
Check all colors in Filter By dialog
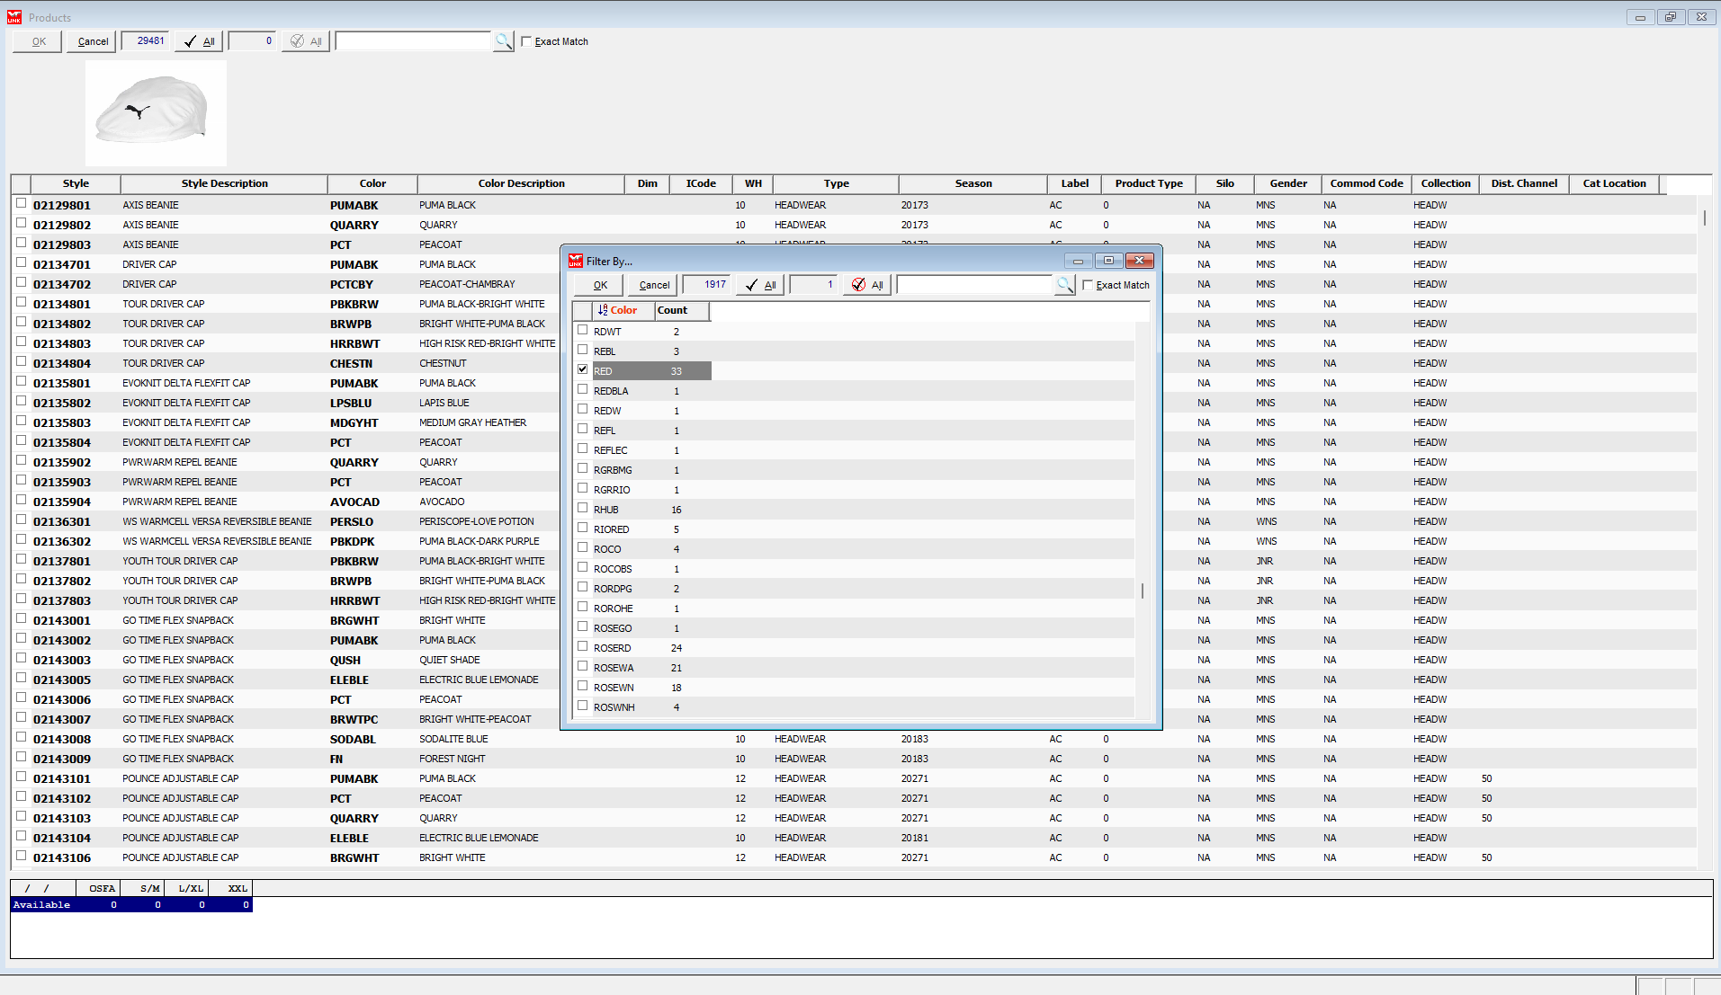coord(761,285)
